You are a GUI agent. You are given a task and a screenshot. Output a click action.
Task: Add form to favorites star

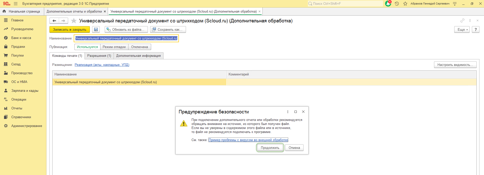(x=74, y=21)
